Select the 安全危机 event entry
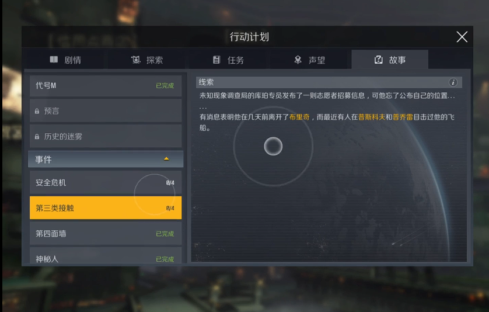489x312 pixels. point(106,182)
